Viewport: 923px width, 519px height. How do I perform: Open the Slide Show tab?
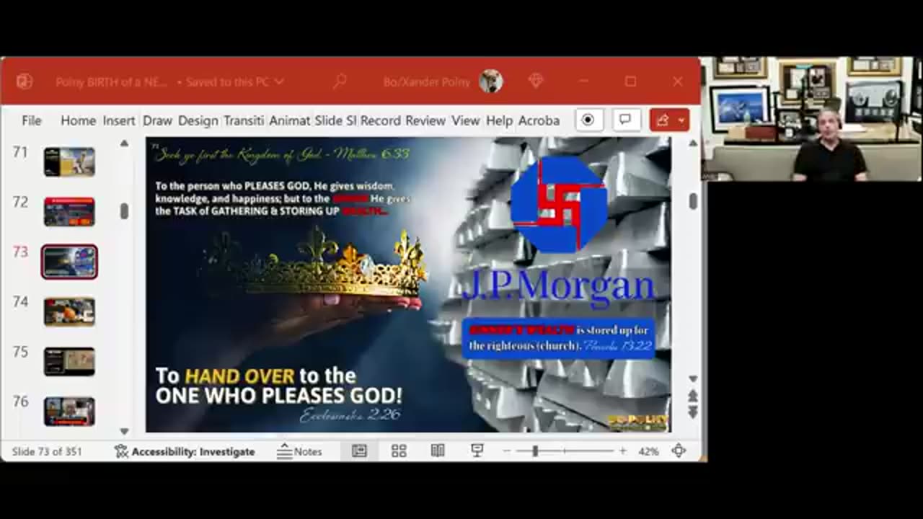click(335, 120)
